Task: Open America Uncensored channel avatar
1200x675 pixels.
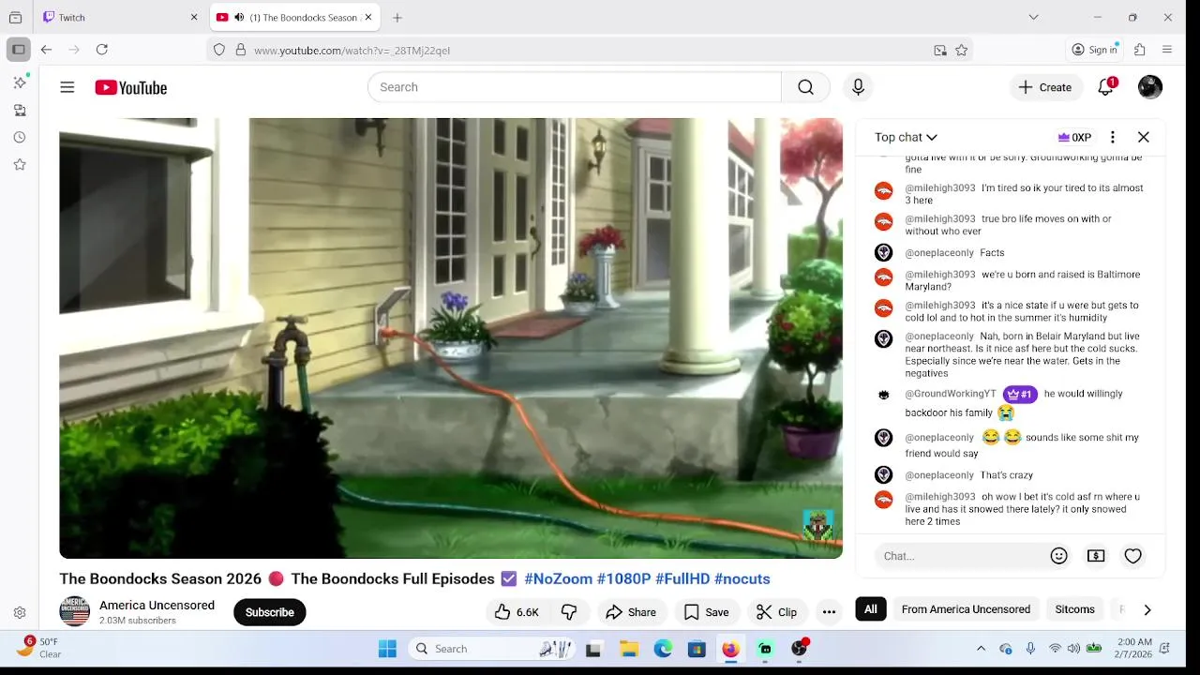Action: [75, 612]
